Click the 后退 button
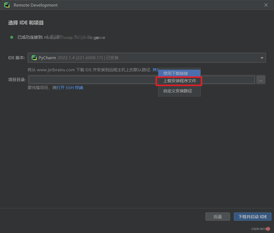The height and width of the screenshot is (233, 274). 218,217
